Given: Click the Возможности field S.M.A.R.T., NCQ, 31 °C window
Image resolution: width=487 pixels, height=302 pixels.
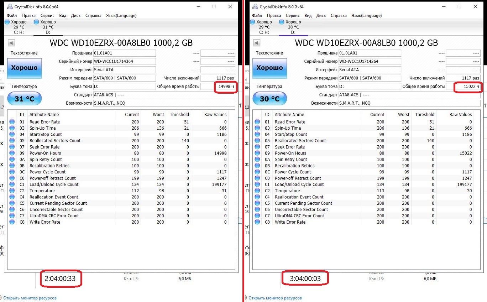Looking at the screenshot, I should pos(164,103).
